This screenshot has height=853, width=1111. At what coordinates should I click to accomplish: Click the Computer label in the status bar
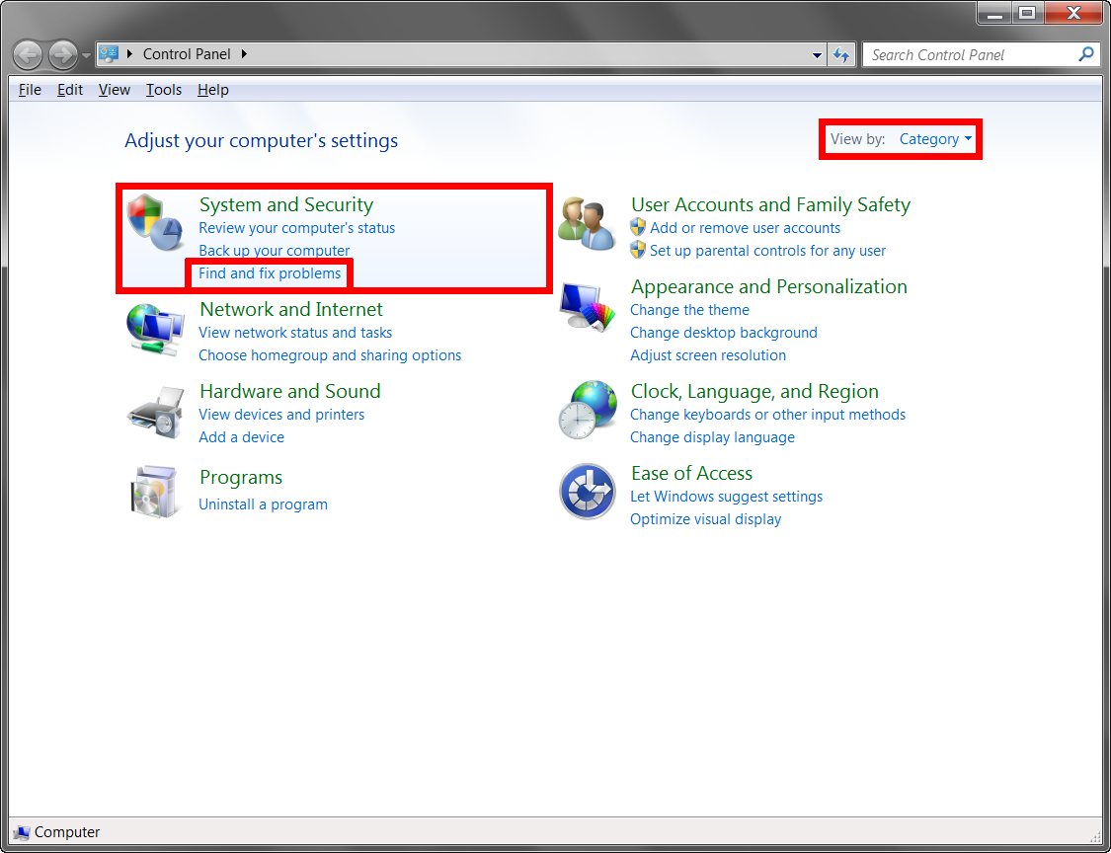(67, 832)
